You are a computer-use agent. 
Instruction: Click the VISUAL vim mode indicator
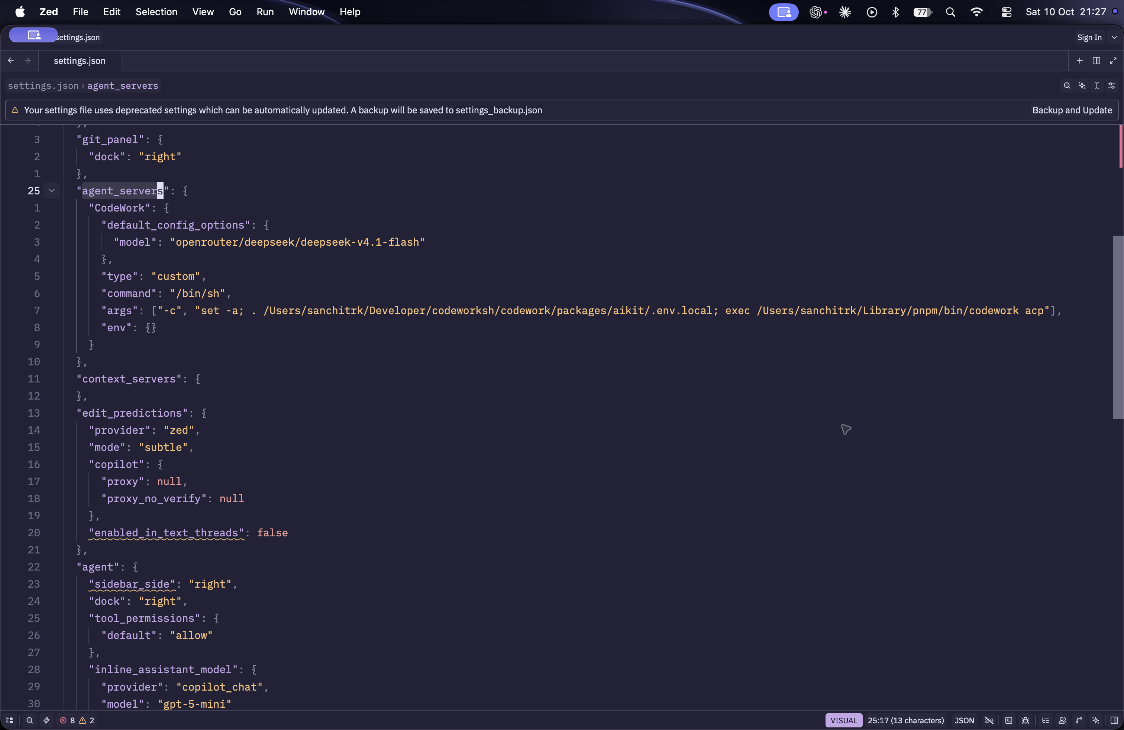point(843,720)
